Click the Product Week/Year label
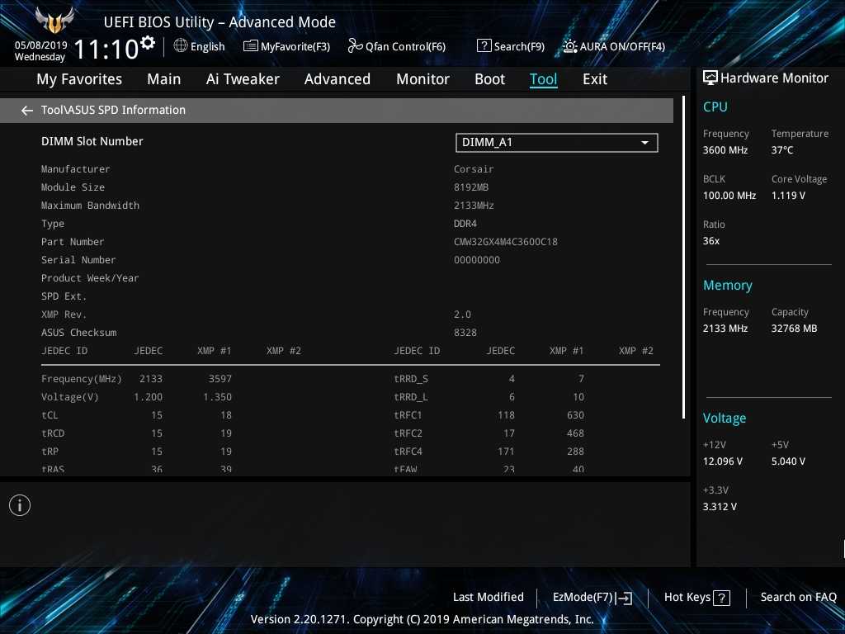The width and height of the screenshot is (845, 634). (x=90, y=278)
